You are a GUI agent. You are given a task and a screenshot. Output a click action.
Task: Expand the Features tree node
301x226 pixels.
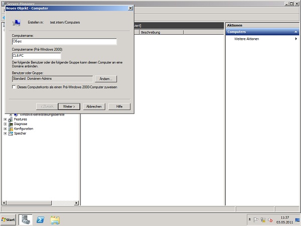tap(5, 120)
